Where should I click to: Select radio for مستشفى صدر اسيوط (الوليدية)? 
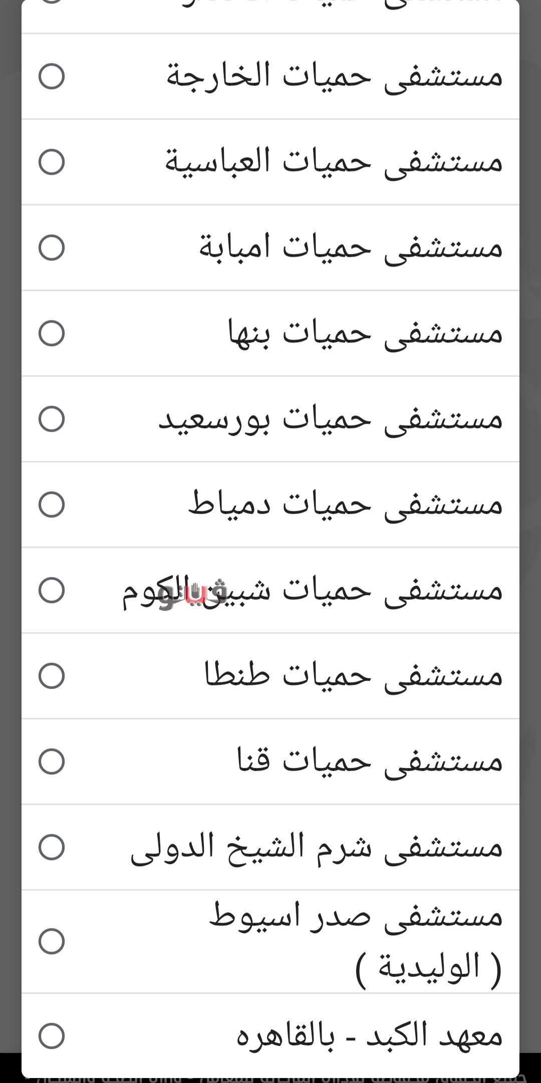pos(52,941)
